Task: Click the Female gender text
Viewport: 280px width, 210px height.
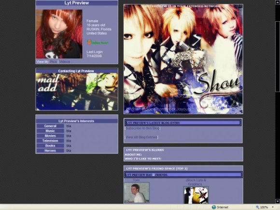Action: tap(92, 21)
